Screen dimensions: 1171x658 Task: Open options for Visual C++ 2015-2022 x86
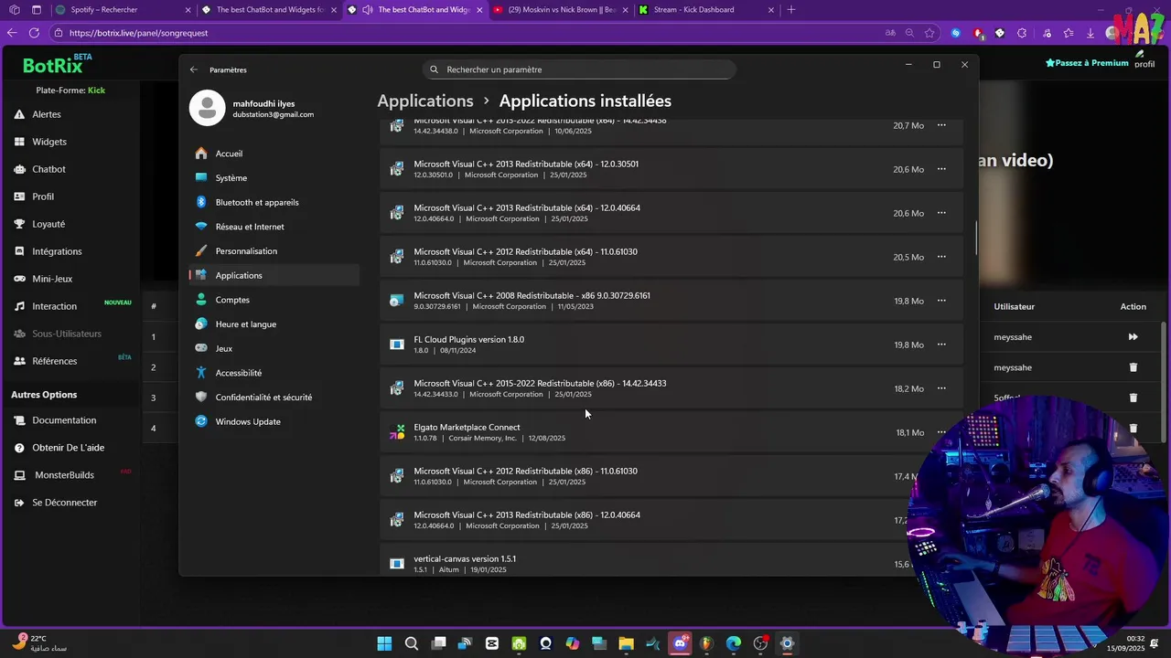click(941, 388)
